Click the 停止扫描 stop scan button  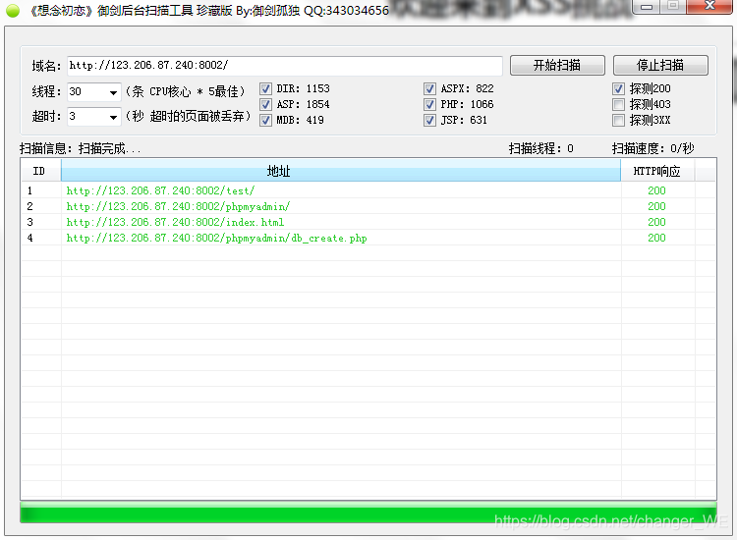pyautogui.click(x=660, y=65)
